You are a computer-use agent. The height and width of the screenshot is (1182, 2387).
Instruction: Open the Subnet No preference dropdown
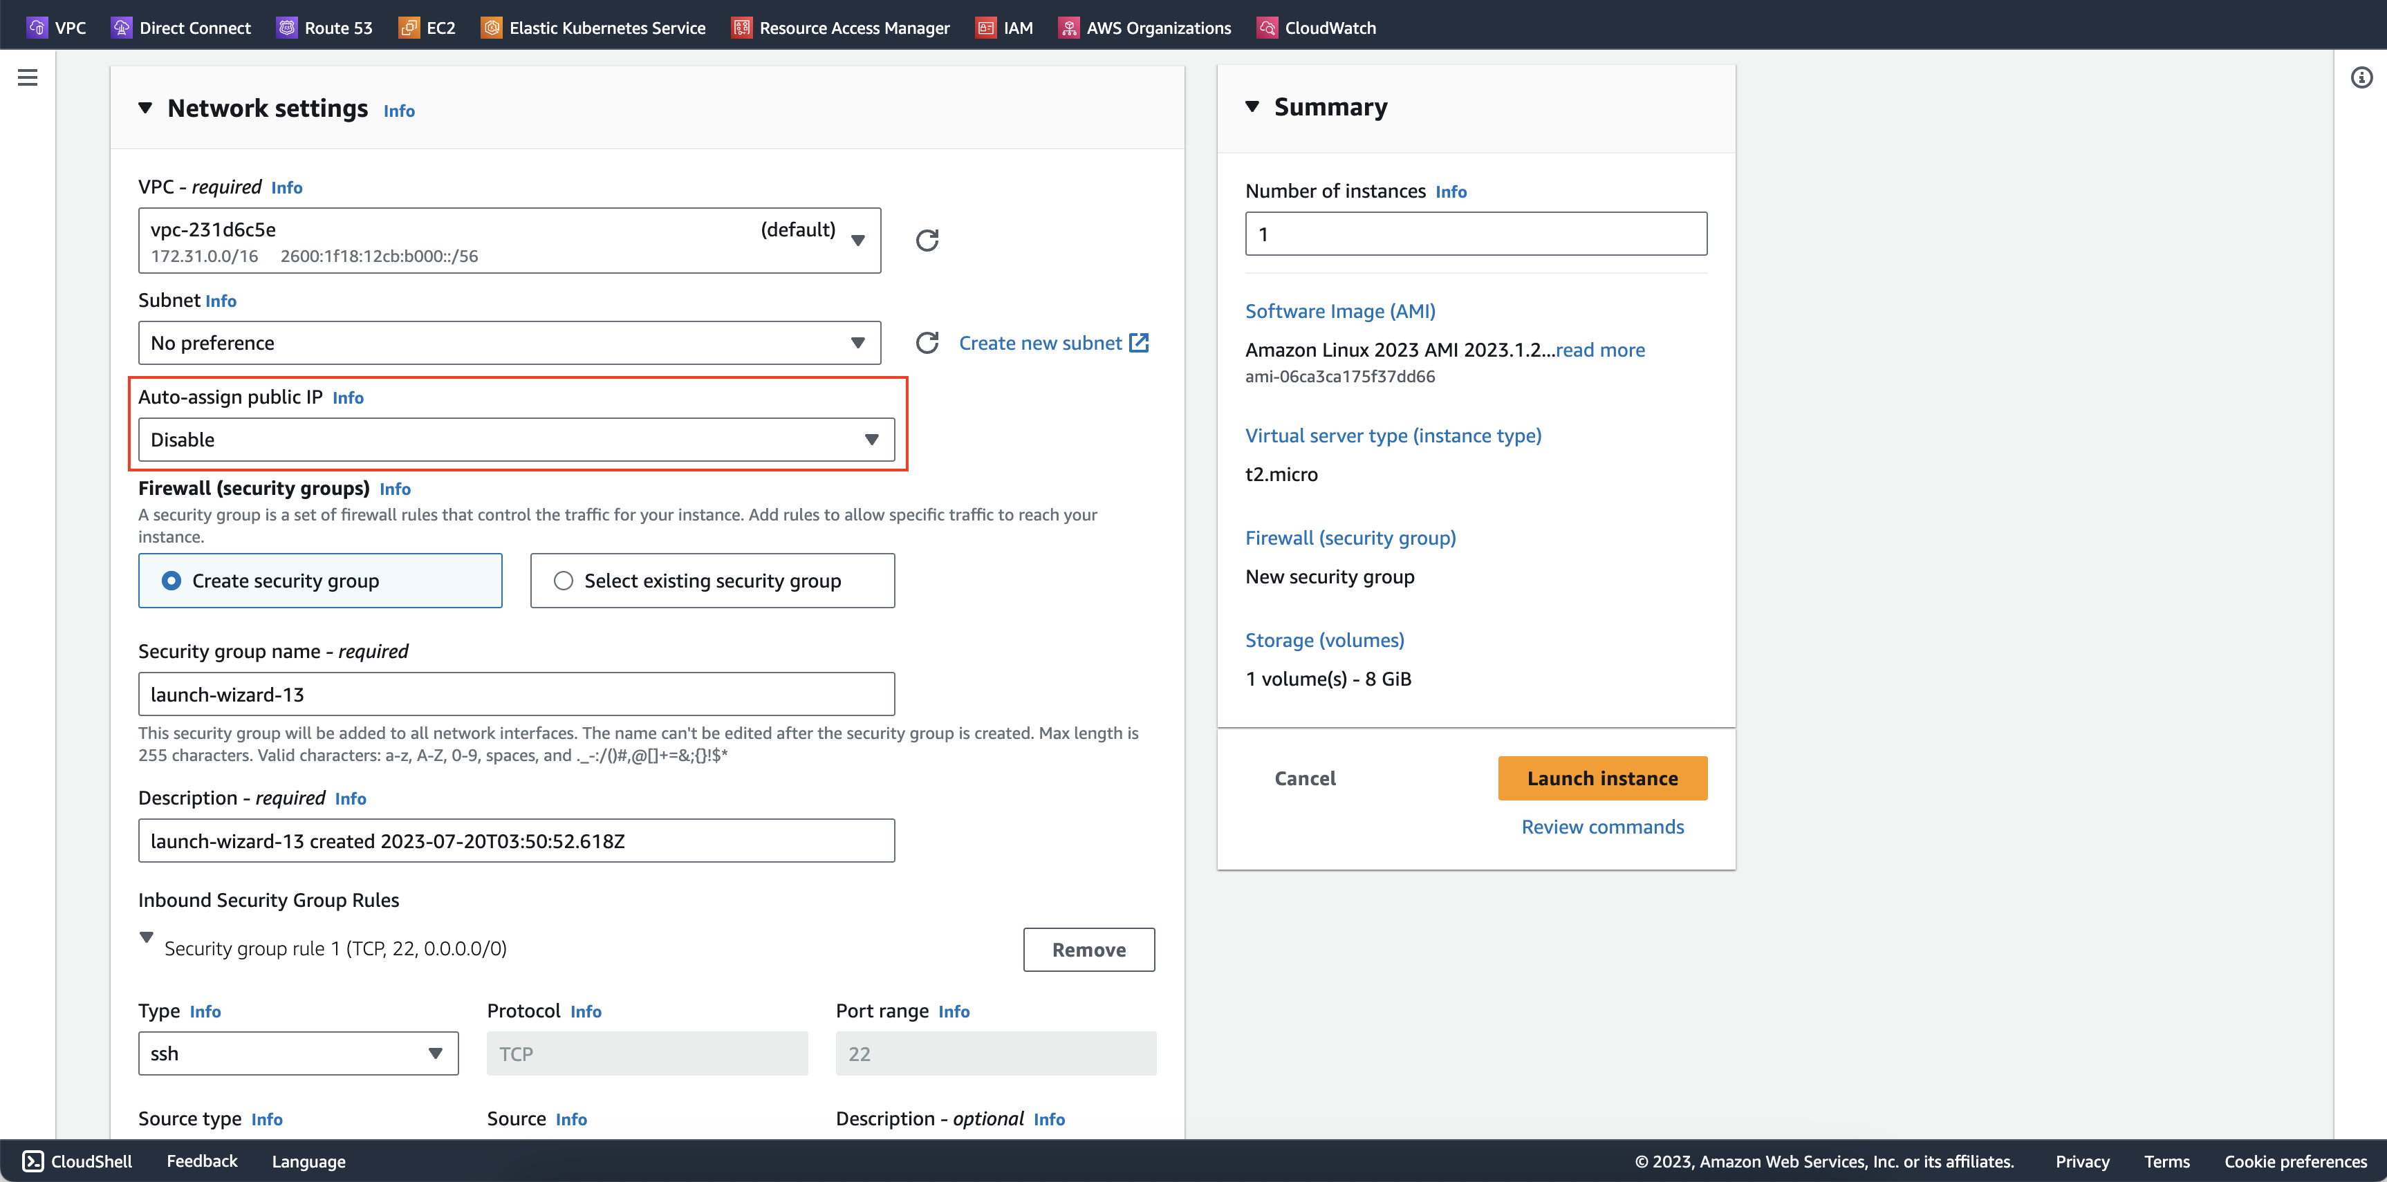tap(509, 343)
